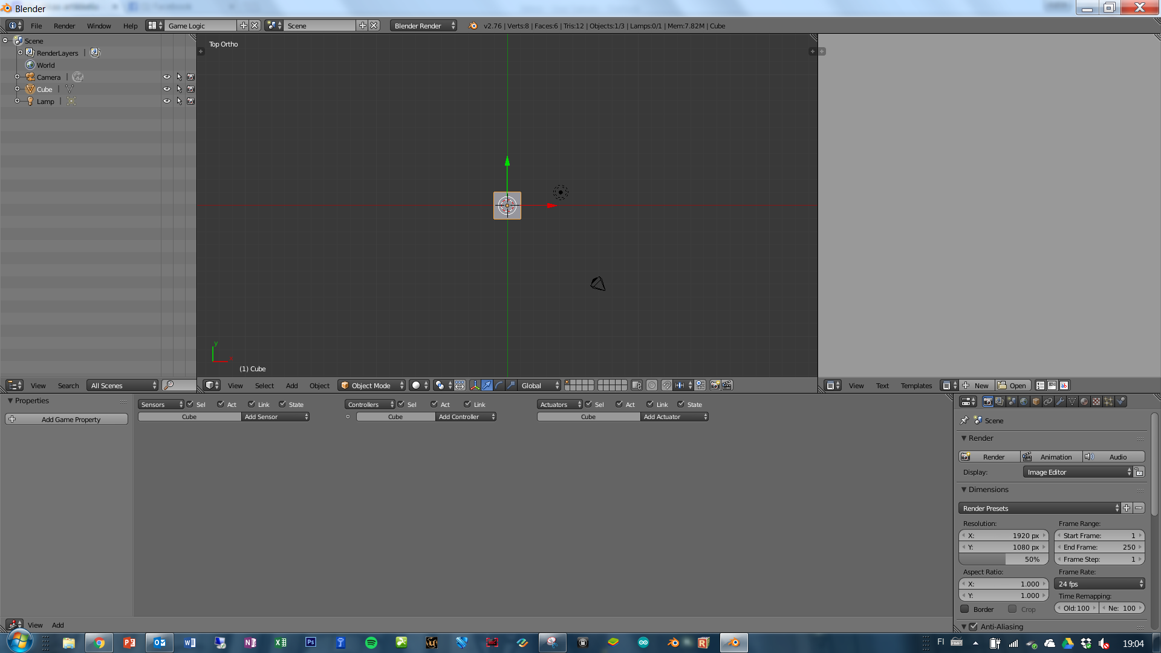The image size is (1161, 653).
Task: Toggle Camera visibility eye in outliner
Action: point(167,77)
